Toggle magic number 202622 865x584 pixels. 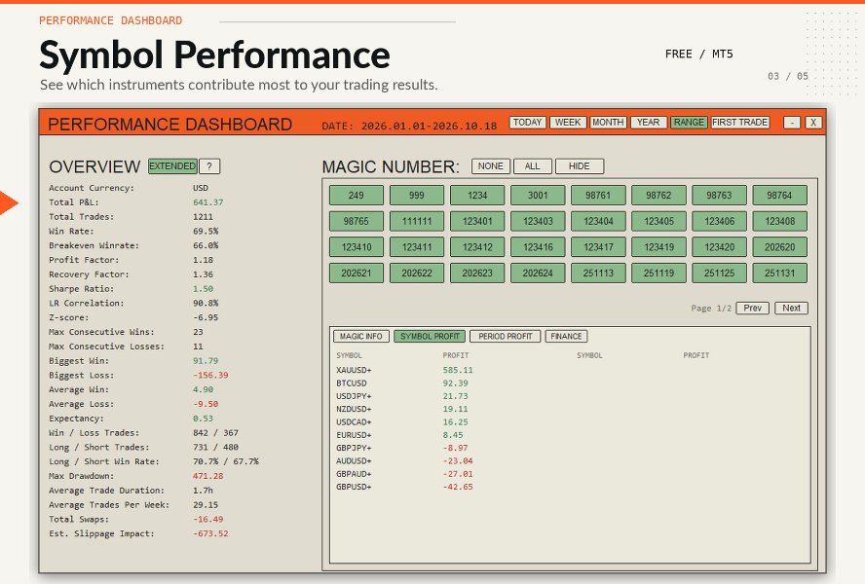pyautogui.click(x=417, y=273)
